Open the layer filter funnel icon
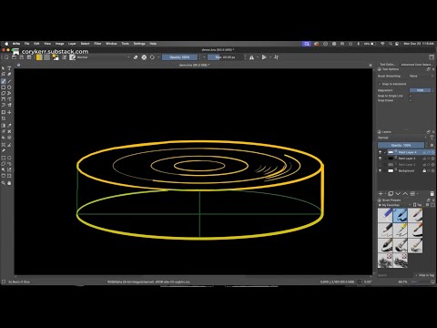 point(432,138)
